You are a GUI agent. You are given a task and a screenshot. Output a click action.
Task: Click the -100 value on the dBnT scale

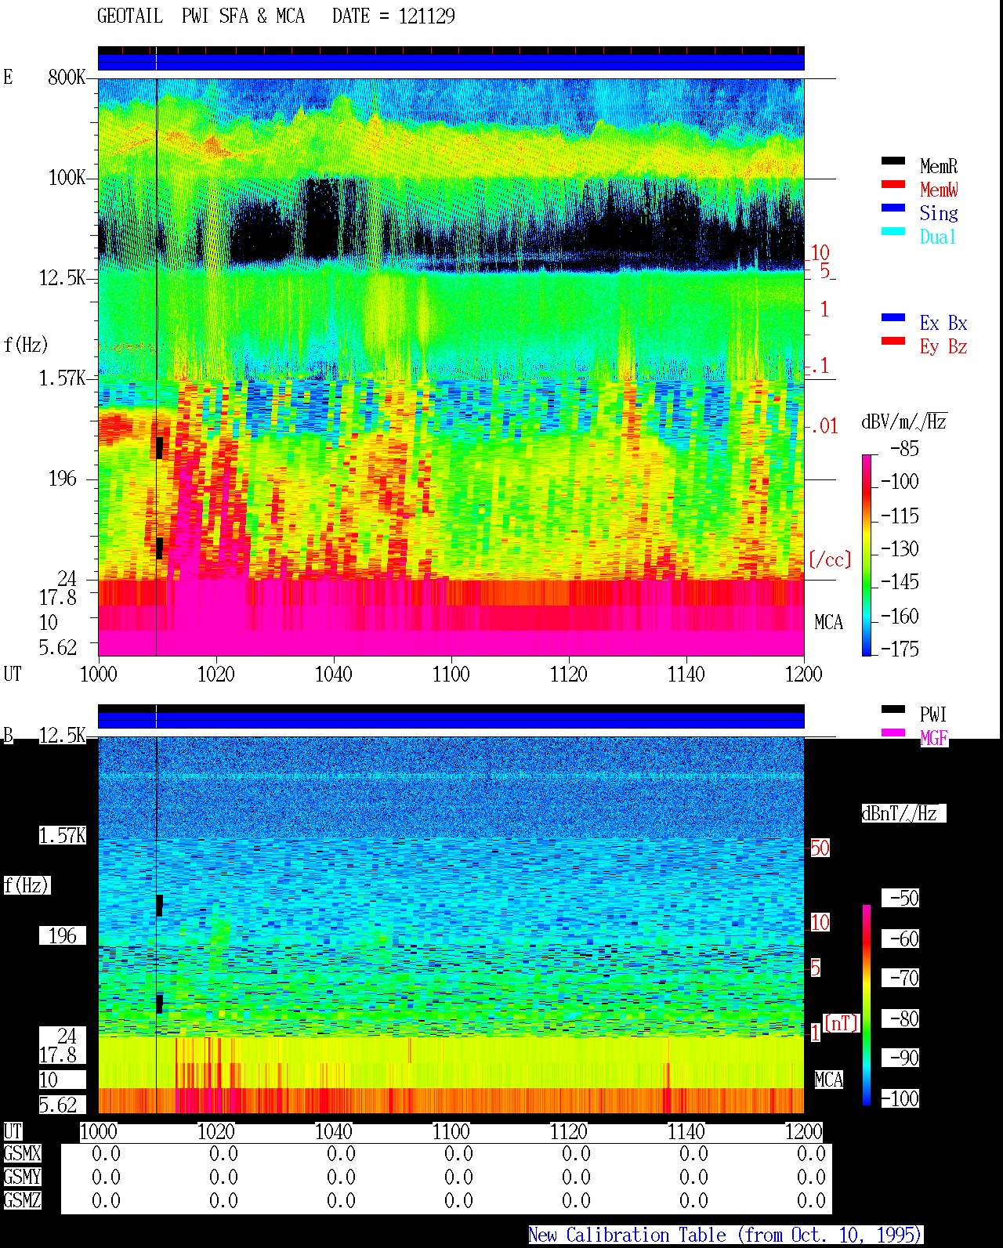(x=900, y=1099)
